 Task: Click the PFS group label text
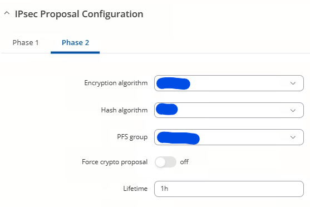point(132,137)
